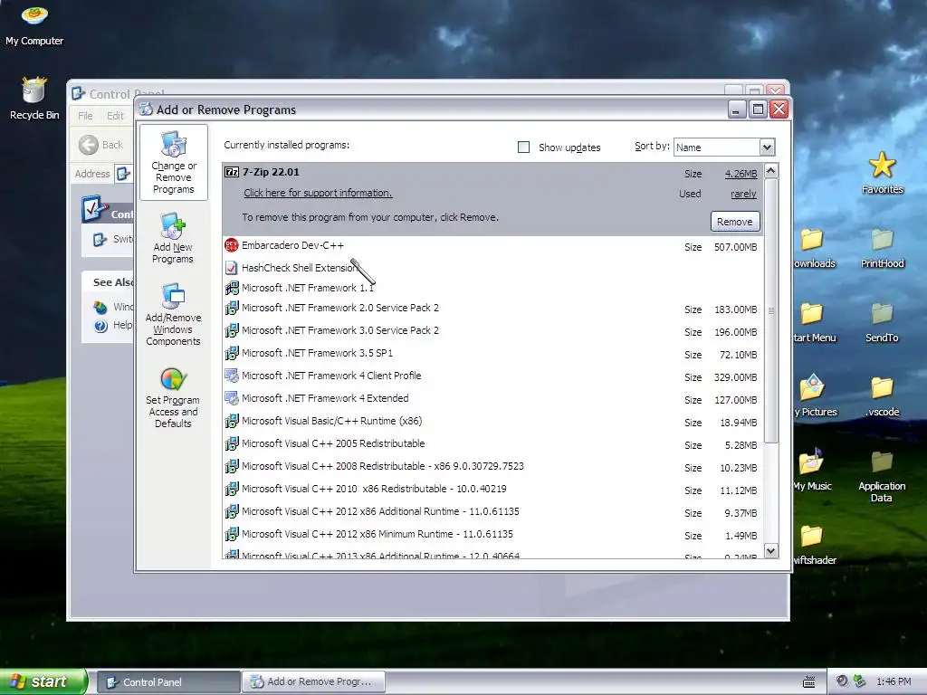This screenshot has width=927, height=695.
Task: Open File menu in Control Panel window
Action: tap(85, 116)
